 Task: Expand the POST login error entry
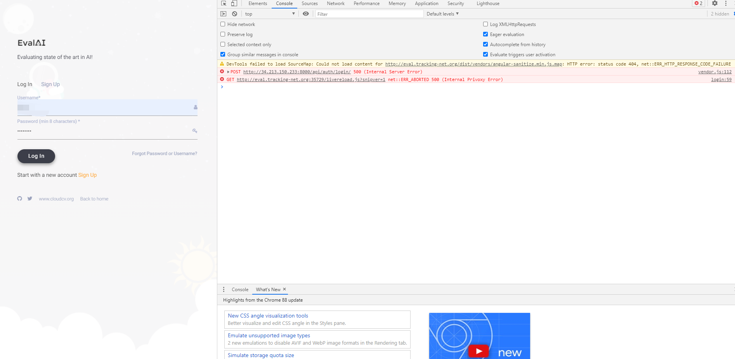pos(228,72)
